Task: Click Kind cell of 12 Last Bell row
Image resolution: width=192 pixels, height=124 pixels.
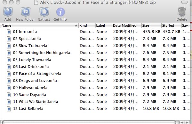Action: [x=87, y=109]
